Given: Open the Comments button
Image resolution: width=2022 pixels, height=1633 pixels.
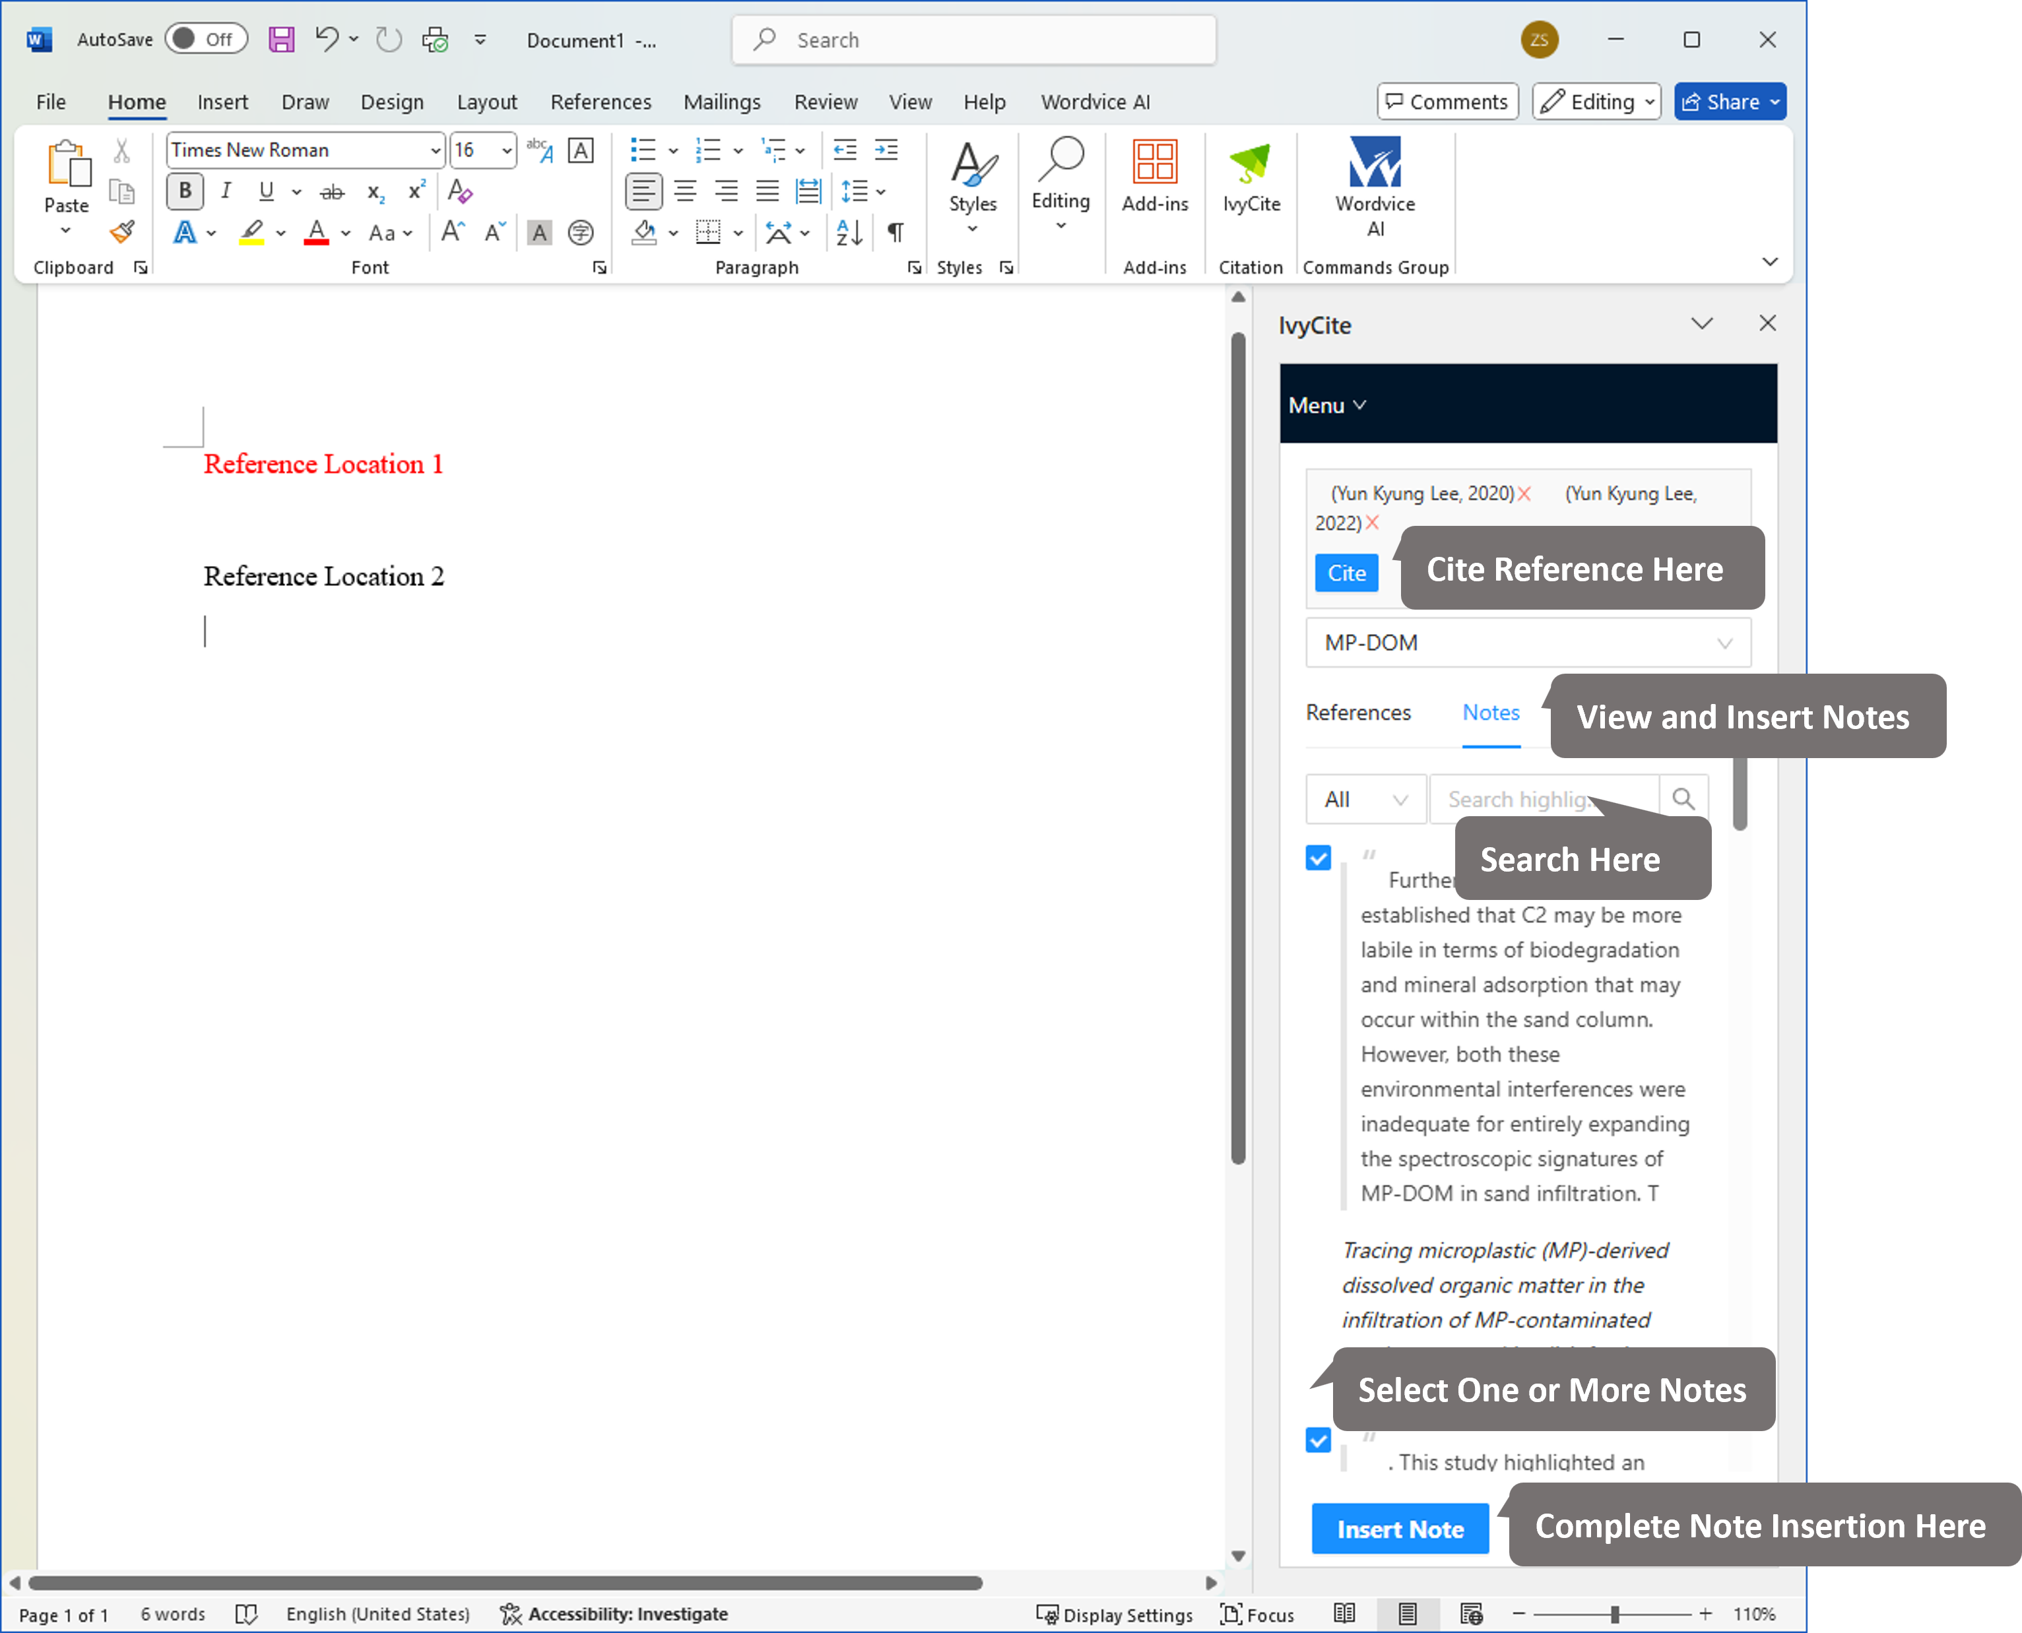Looking at the screenshot, I should pos(1447,102).
